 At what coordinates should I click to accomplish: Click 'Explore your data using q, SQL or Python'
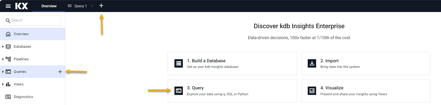[x=218, y=94]
